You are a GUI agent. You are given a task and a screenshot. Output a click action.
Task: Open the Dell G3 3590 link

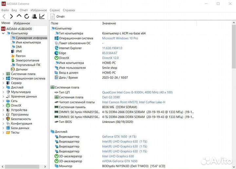pyautogui.click(x=111, y=97)
